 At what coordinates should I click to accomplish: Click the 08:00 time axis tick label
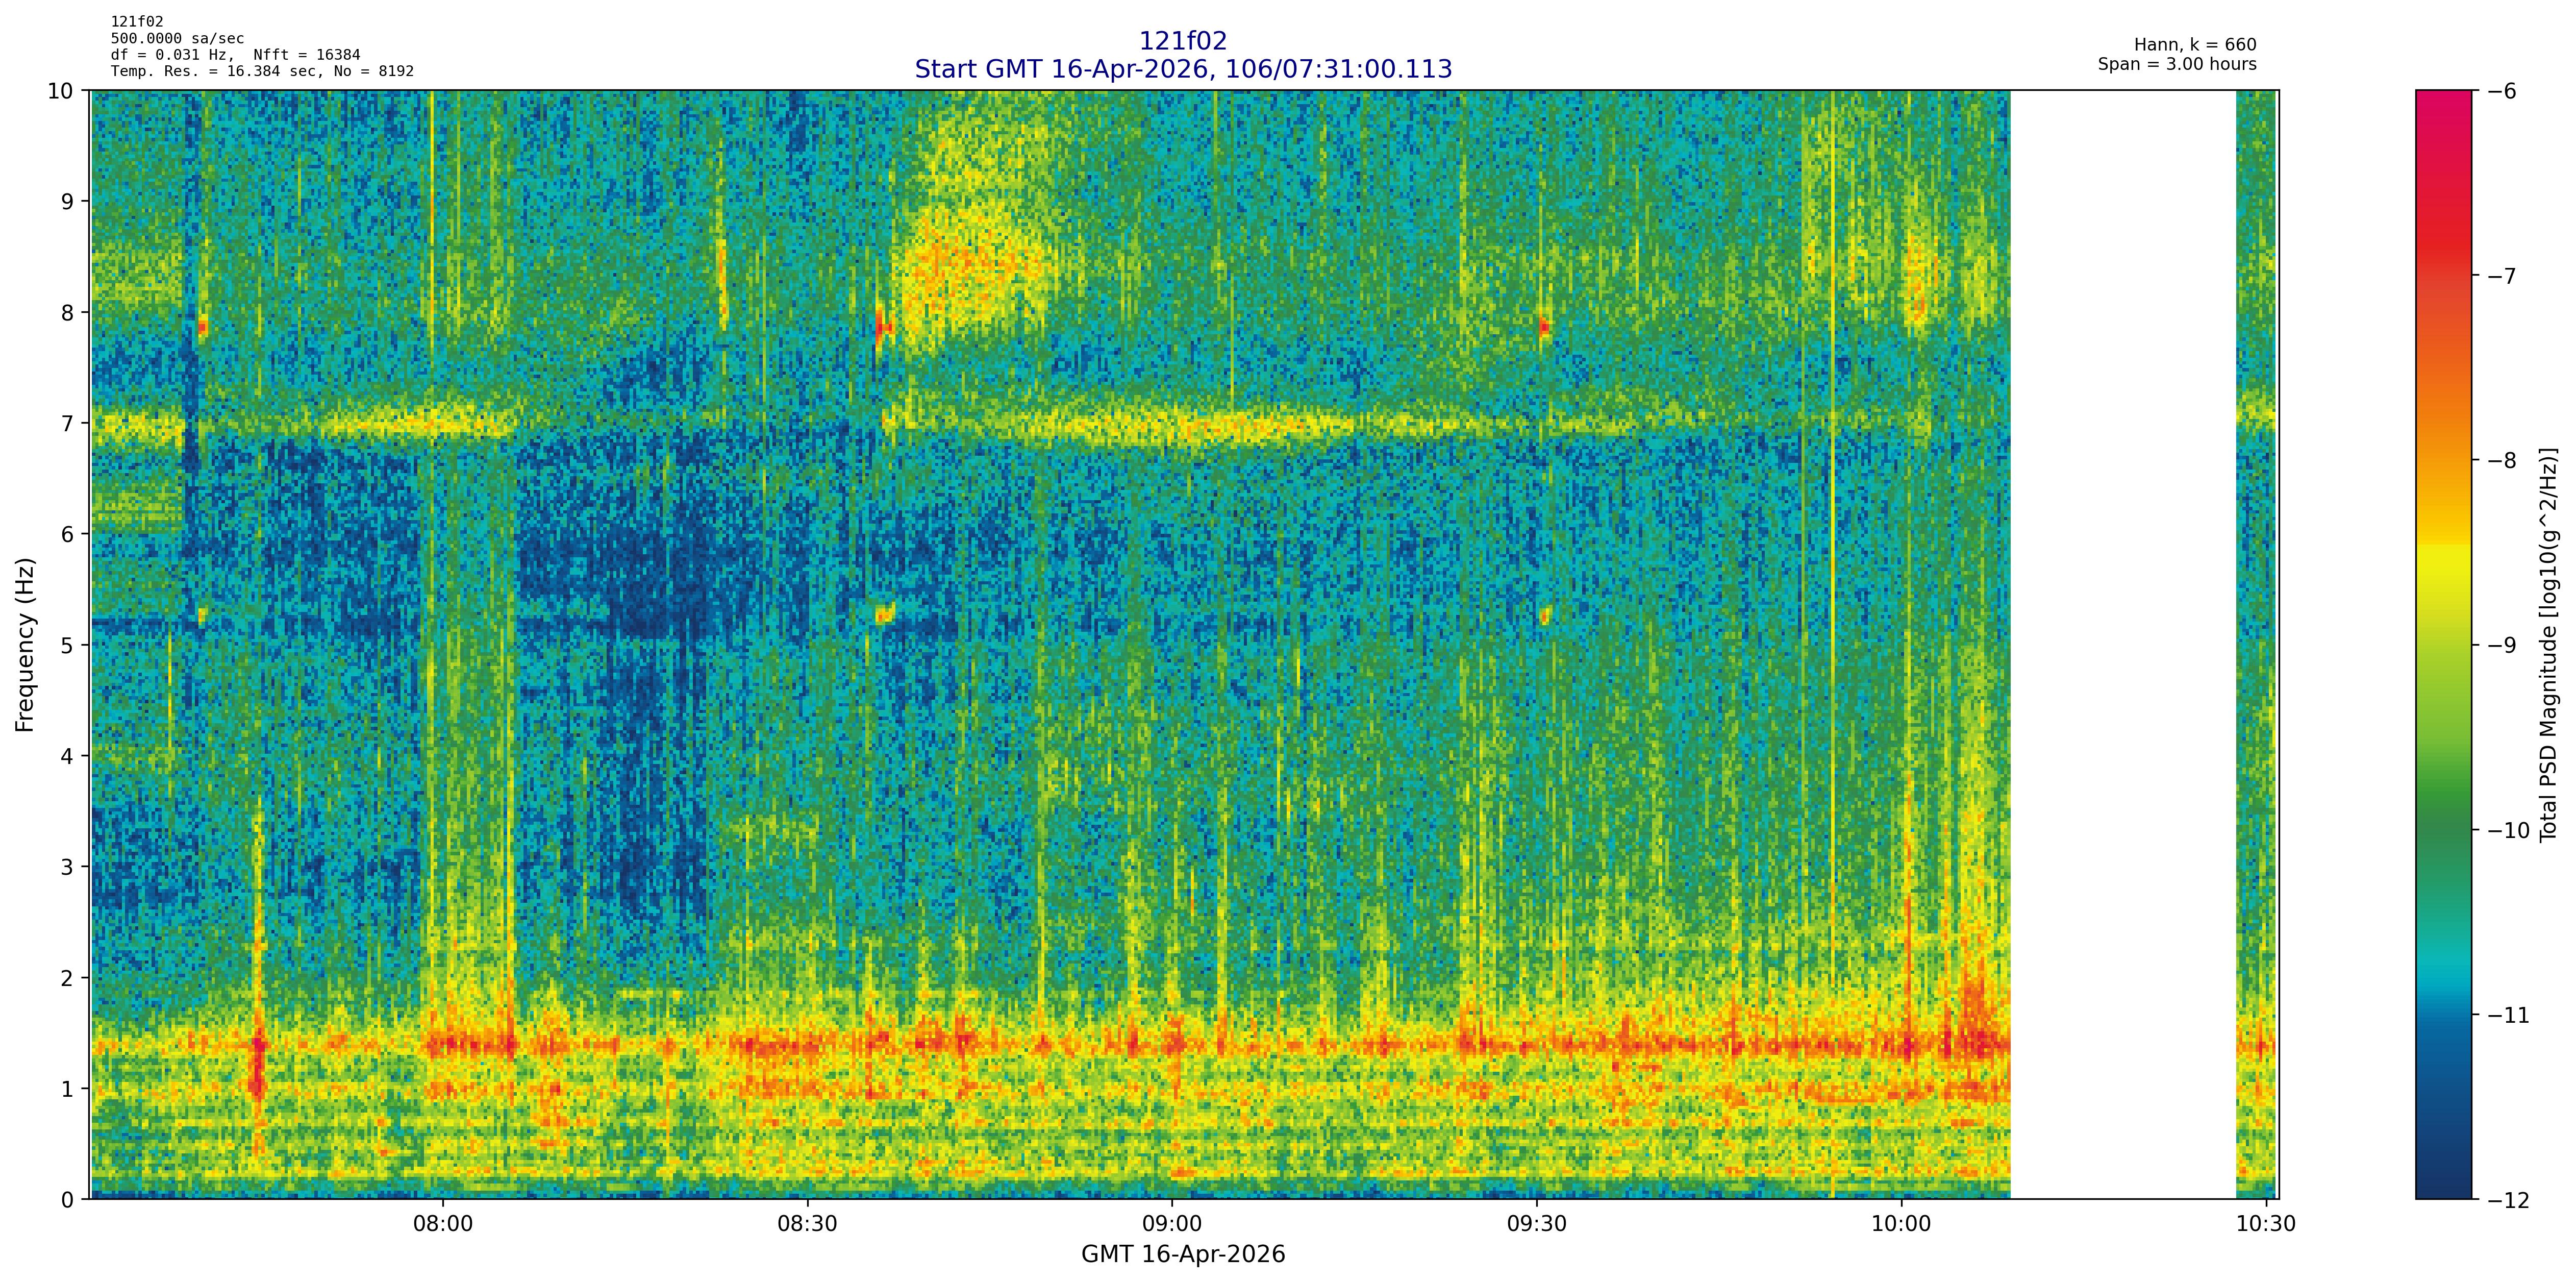443,1224
